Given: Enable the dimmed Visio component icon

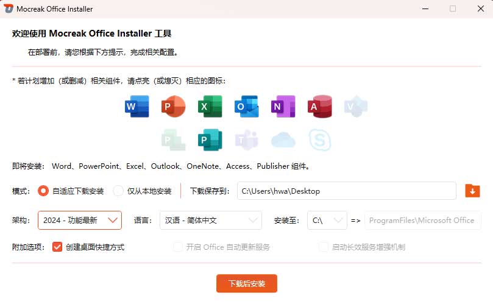Looking at the screenshot, I should coord(356,106).
